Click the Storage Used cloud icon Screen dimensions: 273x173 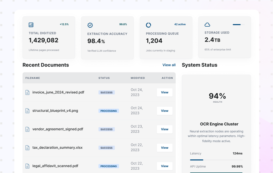pos(207,25)
